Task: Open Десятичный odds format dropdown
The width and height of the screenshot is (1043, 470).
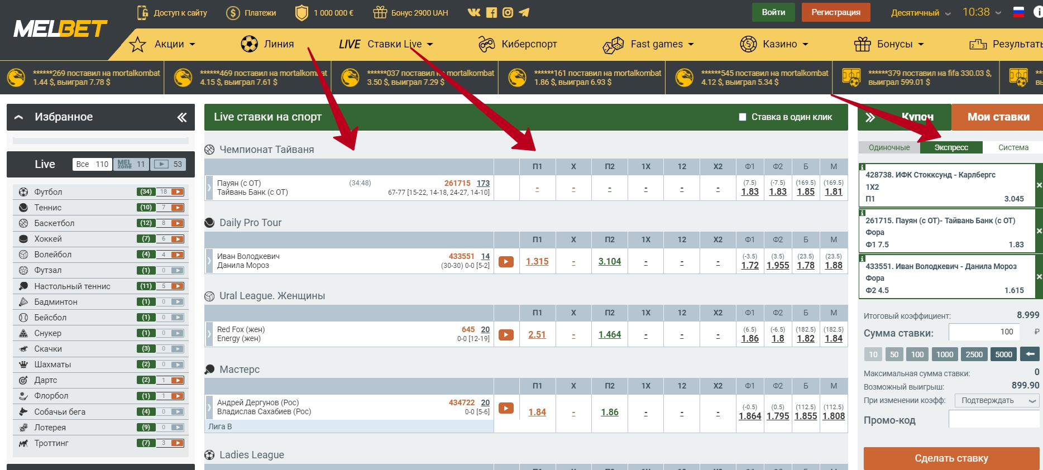Action: (921, 13)
